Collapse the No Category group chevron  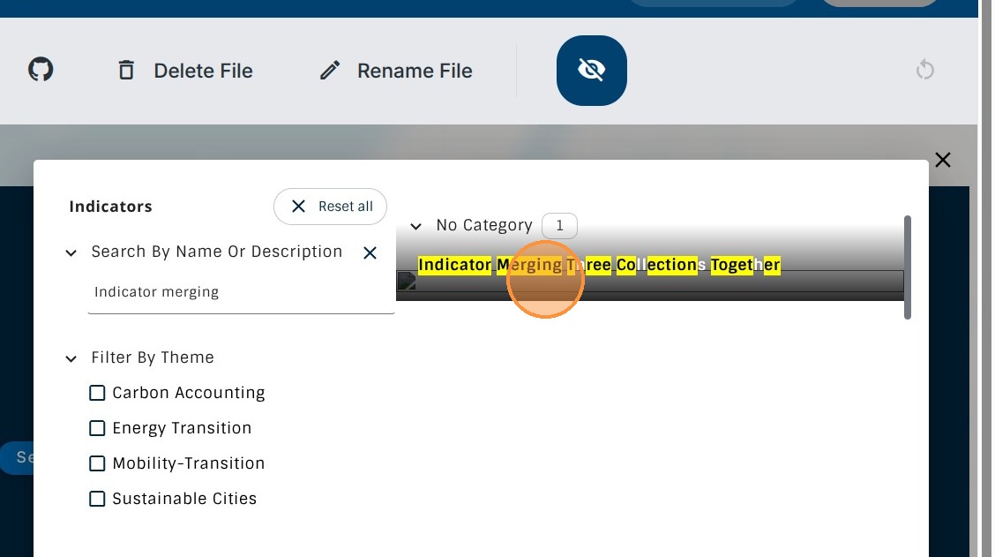pyautogui.click(x=416, y=227)
